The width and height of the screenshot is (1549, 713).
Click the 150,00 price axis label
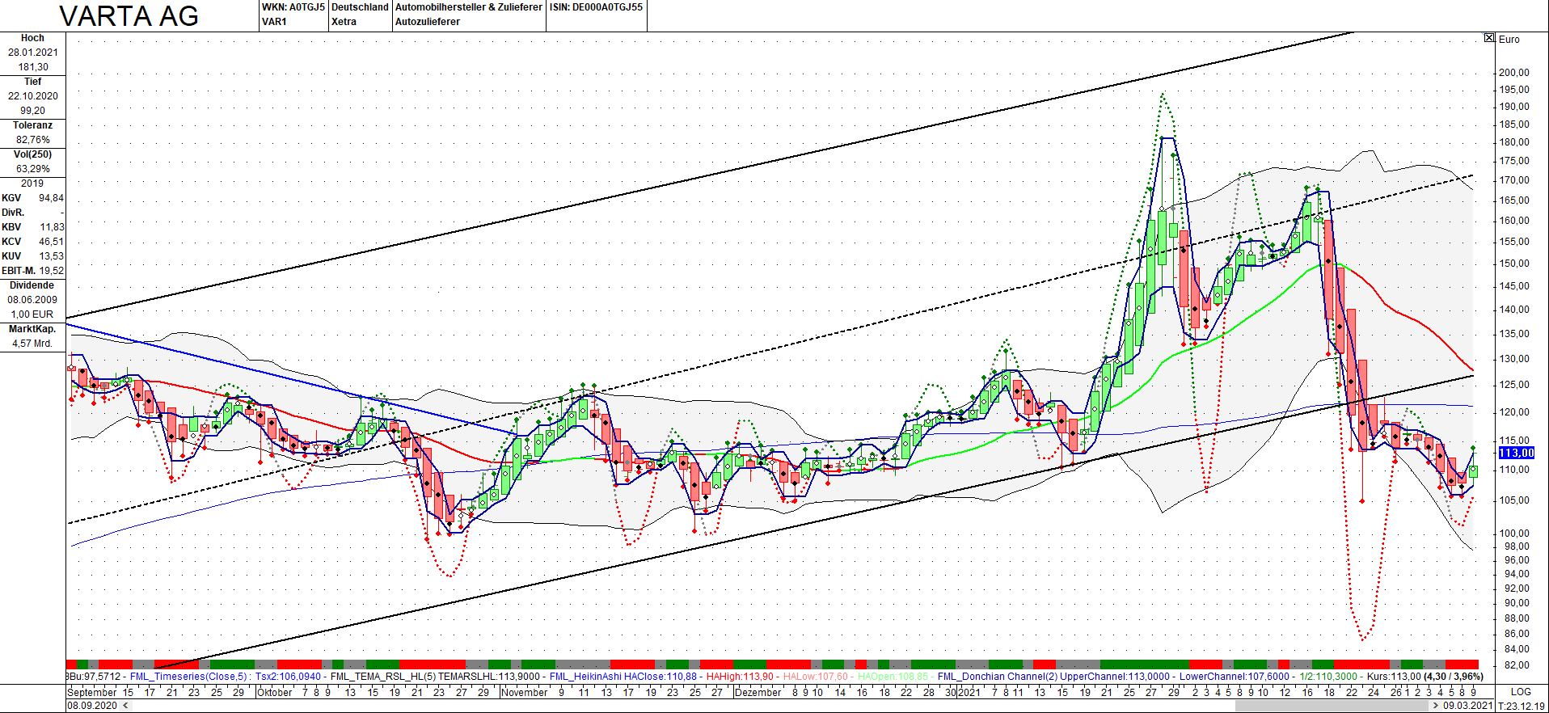1513,263
